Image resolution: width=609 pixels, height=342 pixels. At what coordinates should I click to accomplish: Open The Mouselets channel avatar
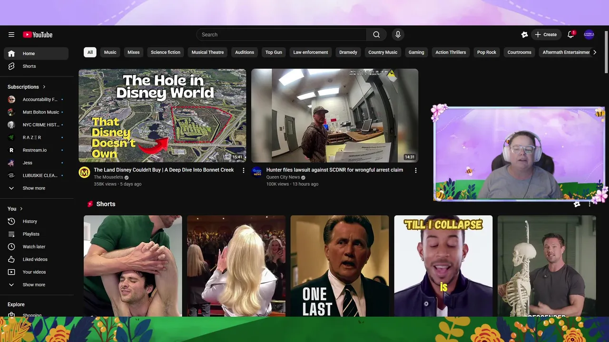[84, 172]
